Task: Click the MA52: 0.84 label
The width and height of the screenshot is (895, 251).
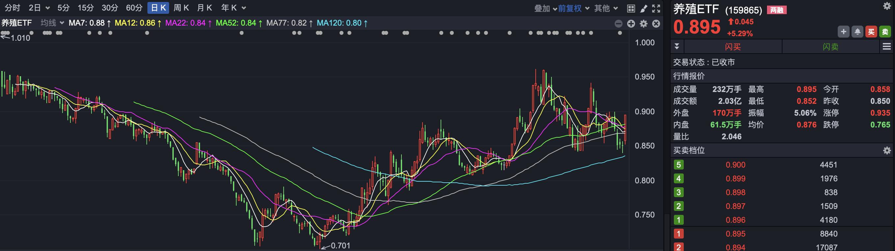Action: point(239,23)
